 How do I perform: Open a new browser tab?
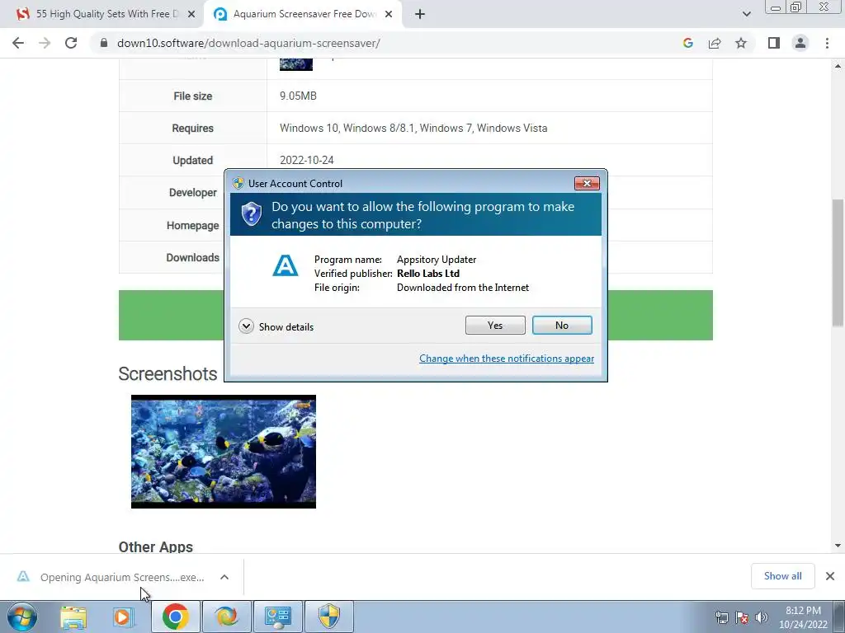[420, 15]
